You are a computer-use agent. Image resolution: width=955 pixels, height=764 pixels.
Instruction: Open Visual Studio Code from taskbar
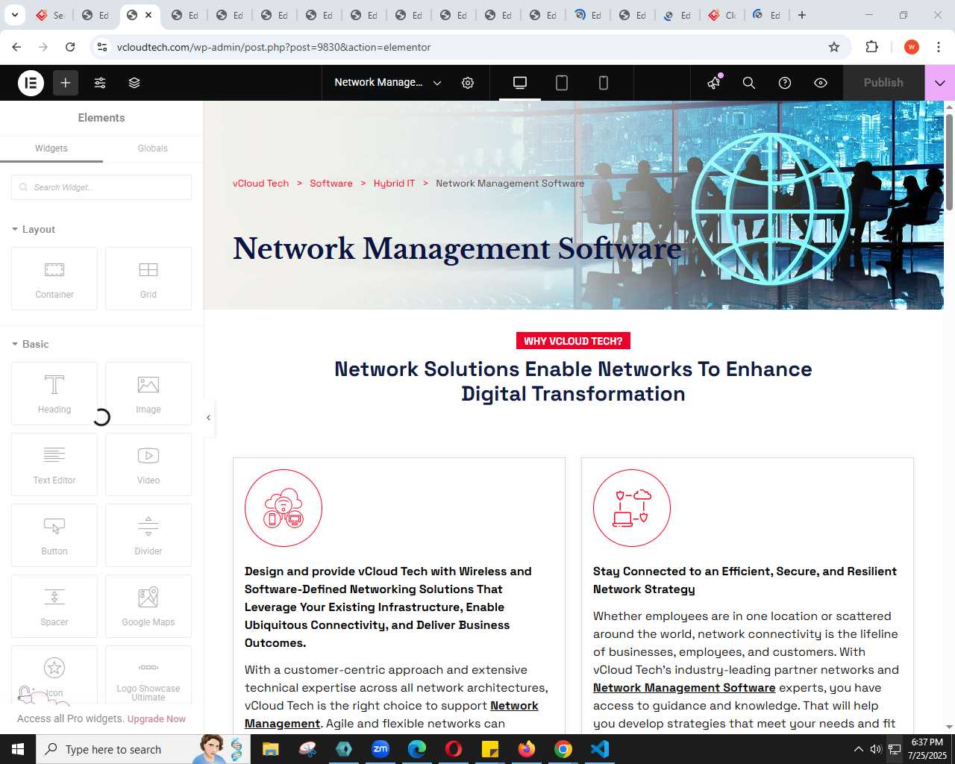600,749
